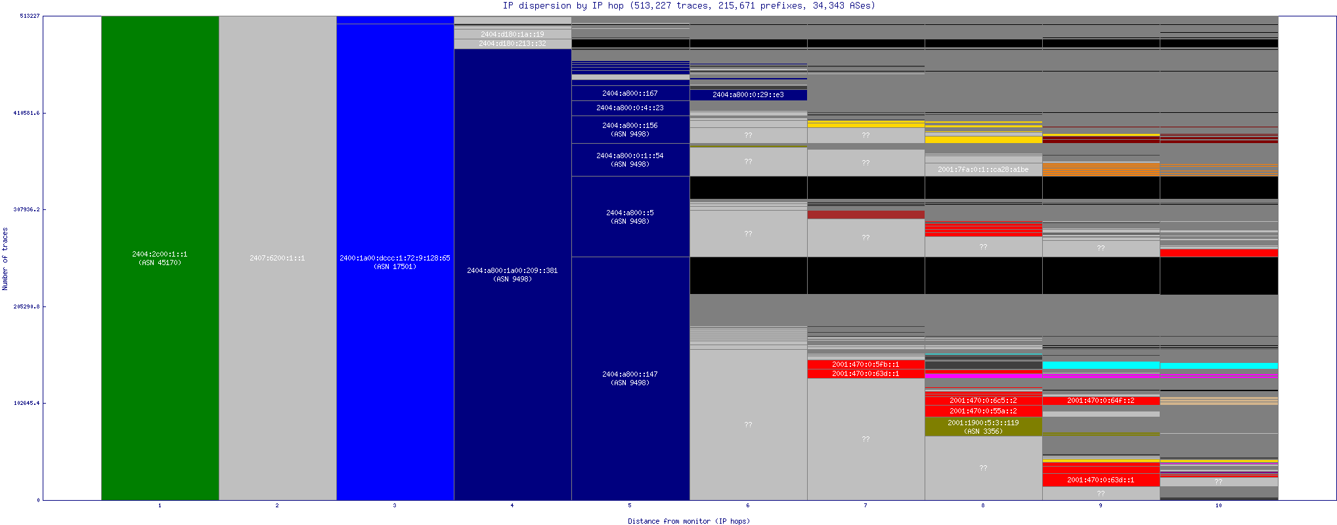Click the 2404:a800:0:4::23 segment

(630, 108)
